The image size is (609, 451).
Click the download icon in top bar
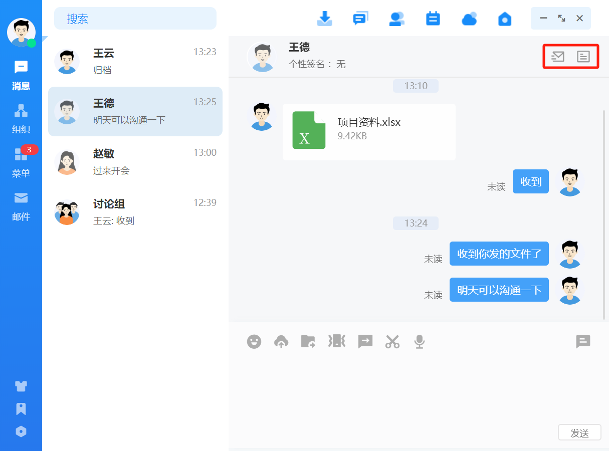[x=325, y=19]
